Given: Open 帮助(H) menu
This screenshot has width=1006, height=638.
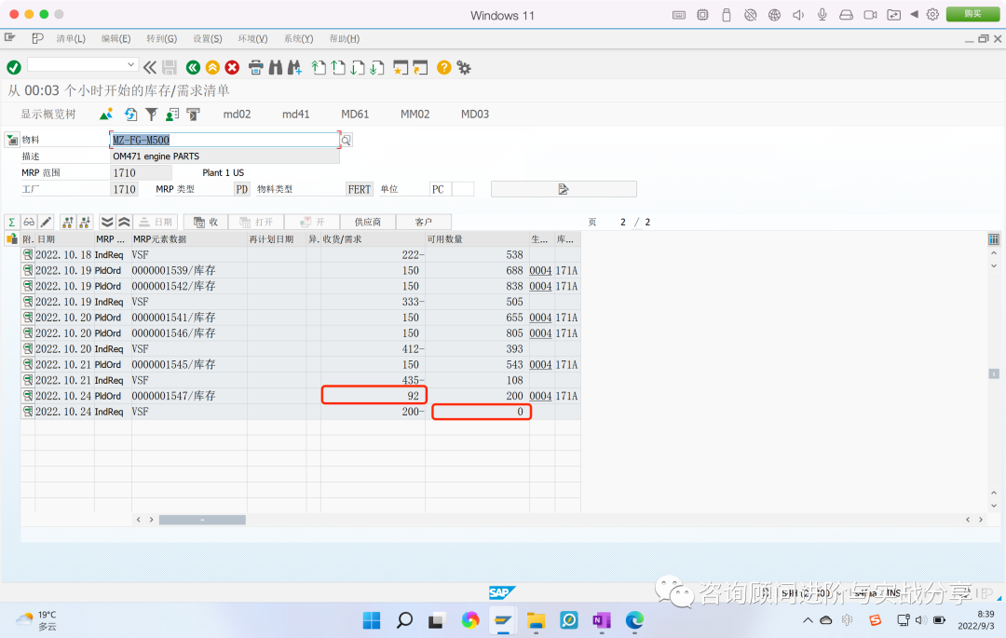Looking at the screenshot, I should pos(345,38).
